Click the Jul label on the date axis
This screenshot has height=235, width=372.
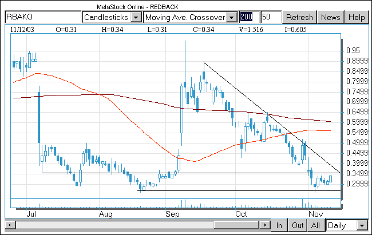point(31,214)
